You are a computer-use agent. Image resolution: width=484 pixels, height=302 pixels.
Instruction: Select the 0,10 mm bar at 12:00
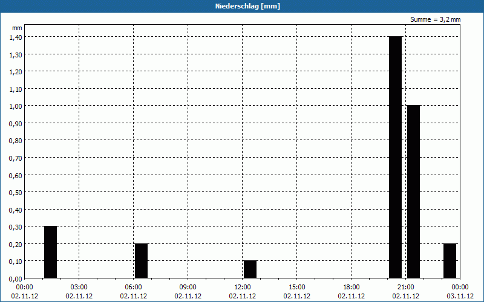pyautogui.click(x=250, y=269)
